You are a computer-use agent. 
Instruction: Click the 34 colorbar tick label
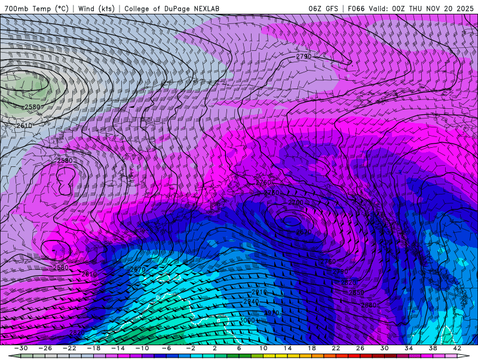(x=409, y=348)
